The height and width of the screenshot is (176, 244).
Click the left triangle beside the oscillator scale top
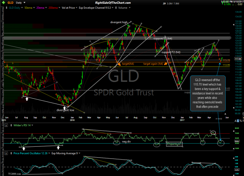coord(233,158)
